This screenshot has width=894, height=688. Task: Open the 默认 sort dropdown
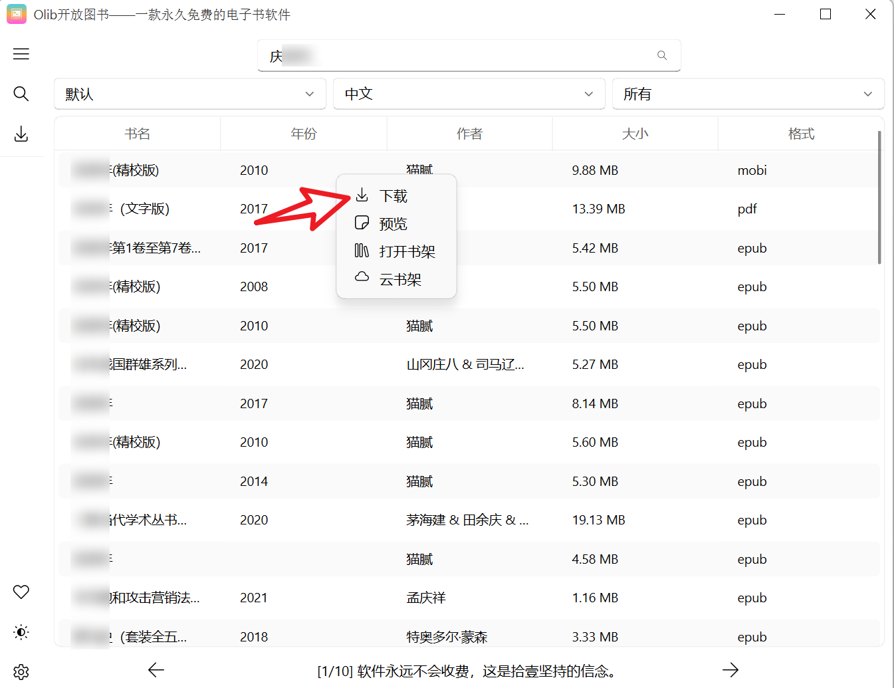[190, 94]
